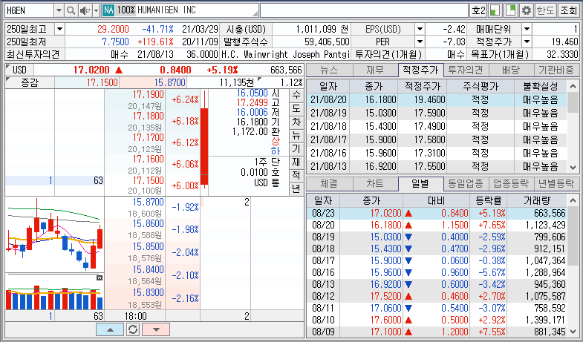Click the long empty field beside the company name

364,10
